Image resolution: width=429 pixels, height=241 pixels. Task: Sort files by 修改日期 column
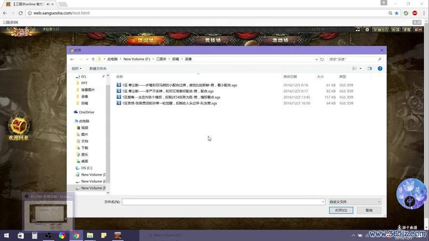pyautogui.click(x=290, y=77)
